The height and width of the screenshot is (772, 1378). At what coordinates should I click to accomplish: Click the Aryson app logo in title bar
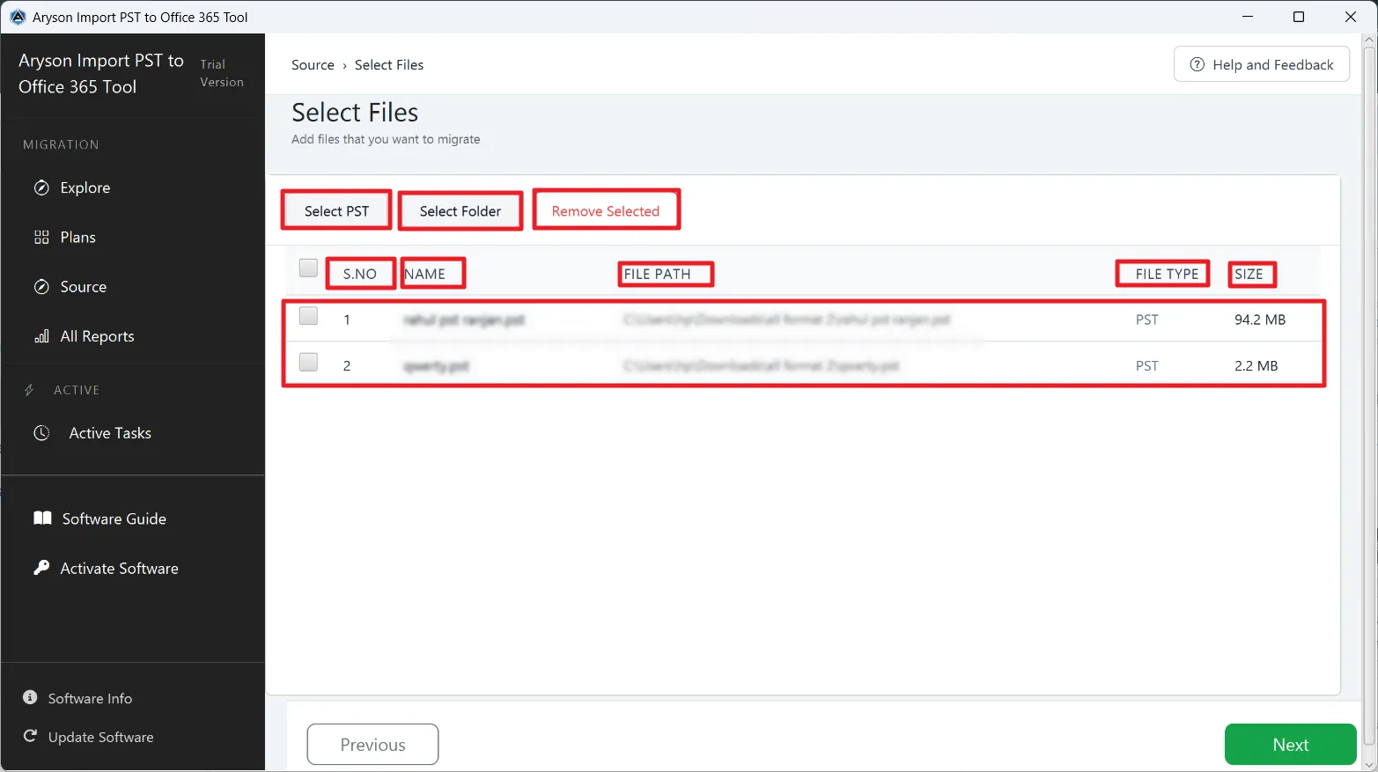tap(18, 17)
